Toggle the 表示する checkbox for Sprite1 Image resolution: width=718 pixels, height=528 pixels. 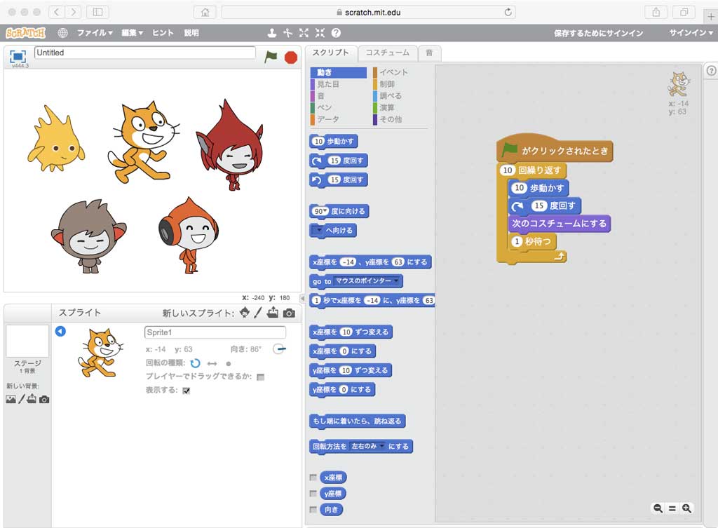(187, 391)
